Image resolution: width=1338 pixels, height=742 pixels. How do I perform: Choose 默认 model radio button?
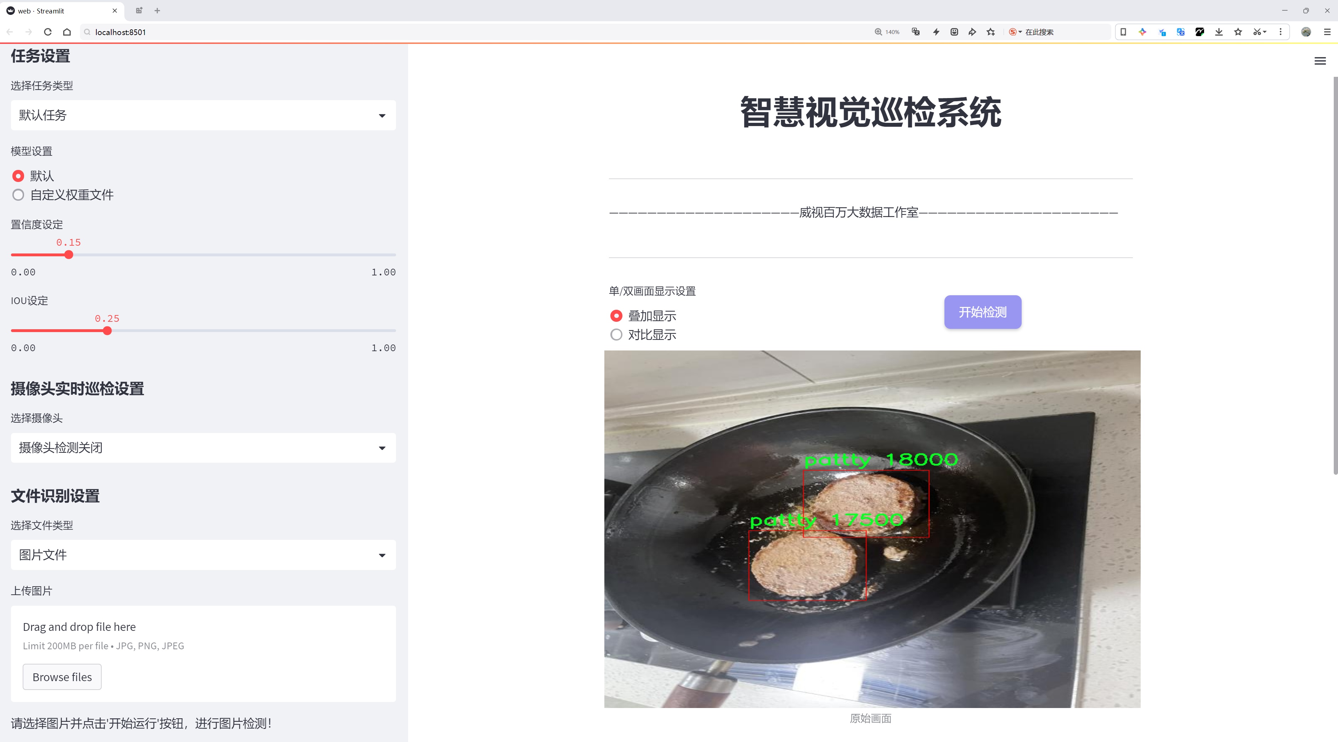click(x=19, y=176)
